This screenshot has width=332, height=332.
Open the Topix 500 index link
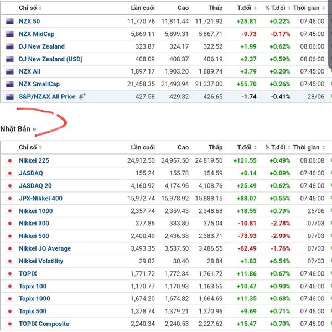point(33,311)
